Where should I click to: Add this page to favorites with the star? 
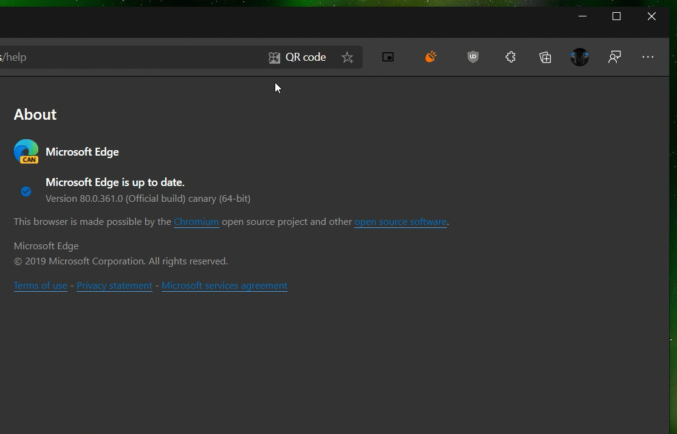pyautogui.click(x=347, y=57)
